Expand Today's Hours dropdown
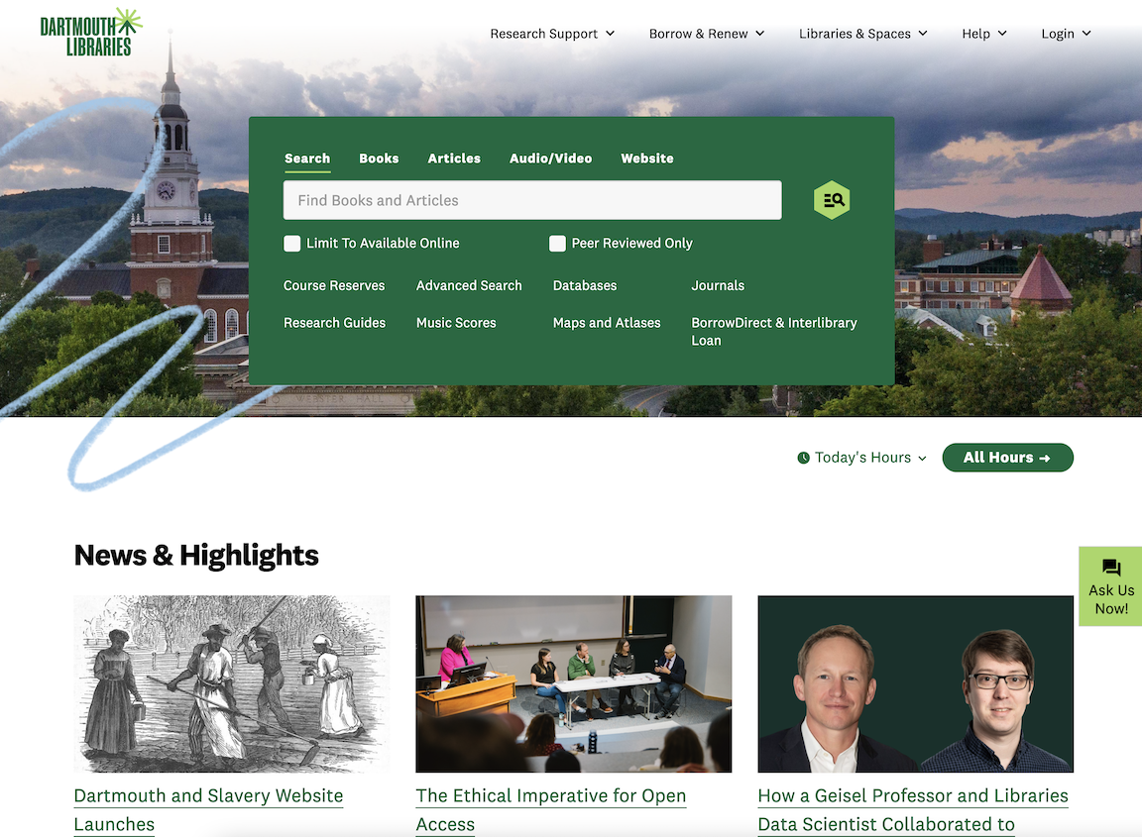1142x837 pixels. pyautogui.click(x=862, y=458)
